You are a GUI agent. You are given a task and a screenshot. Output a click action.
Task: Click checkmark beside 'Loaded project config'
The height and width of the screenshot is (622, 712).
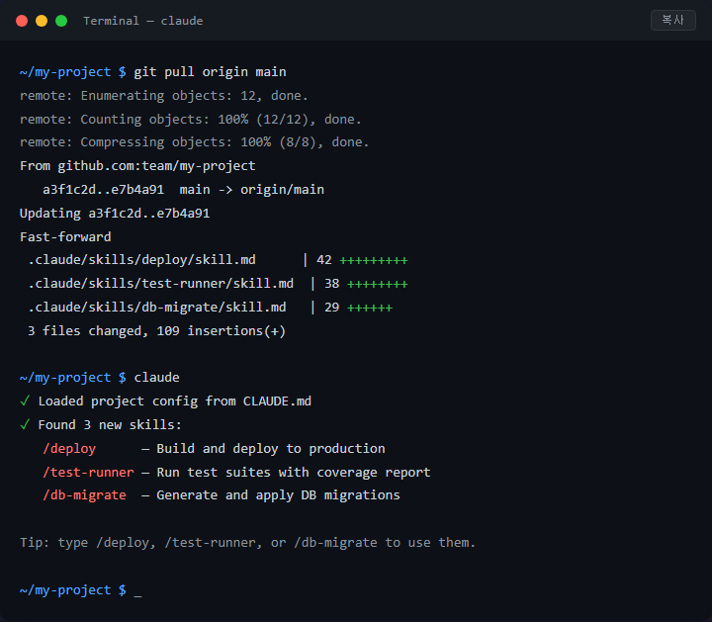coord(25,400)
